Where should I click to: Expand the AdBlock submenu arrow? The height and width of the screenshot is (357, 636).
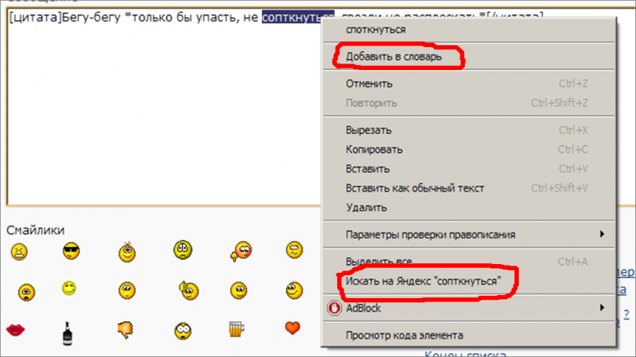(602, 307)
